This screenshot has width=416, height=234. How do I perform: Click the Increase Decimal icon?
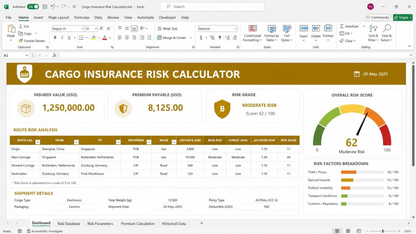point(227,38)
